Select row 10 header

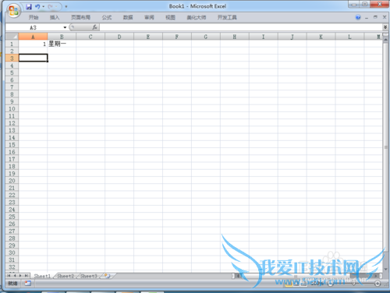[x=12, y=109]
